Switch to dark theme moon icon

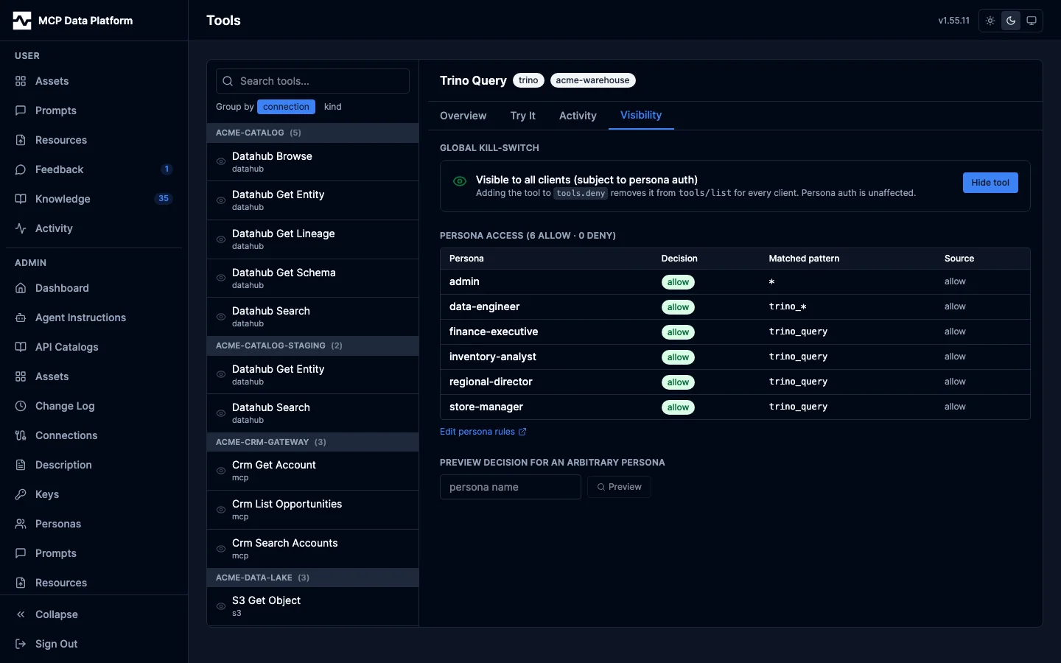[1011, 21]
